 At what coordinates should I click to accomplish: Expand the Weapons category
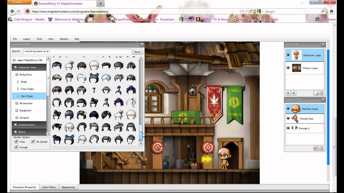pyautogui.click(x=17, y=118)
